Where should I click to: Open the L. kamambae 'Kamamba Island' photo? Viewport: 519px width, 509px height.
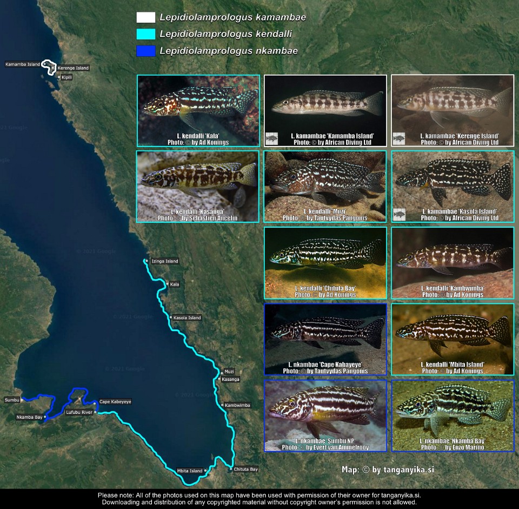coord(325,110)
